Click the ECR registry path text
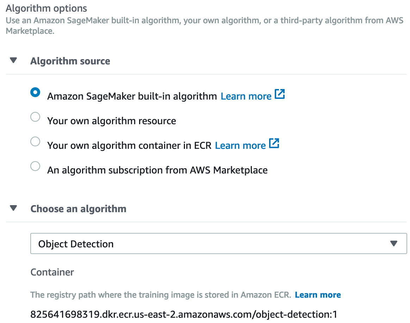The width and height of the screenshot is (410, 323). click(x=184, y=314)
